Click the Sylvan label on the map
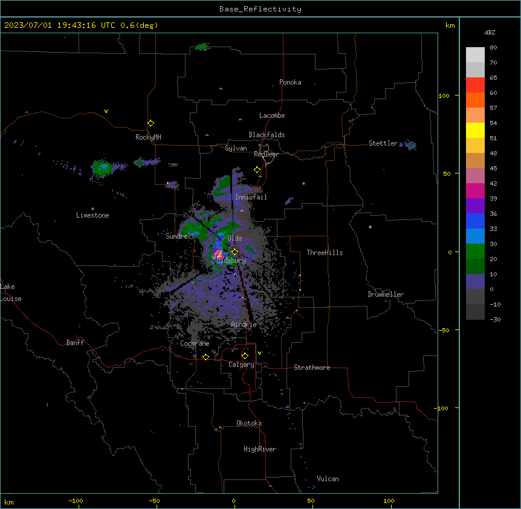 tap(236, 148)
